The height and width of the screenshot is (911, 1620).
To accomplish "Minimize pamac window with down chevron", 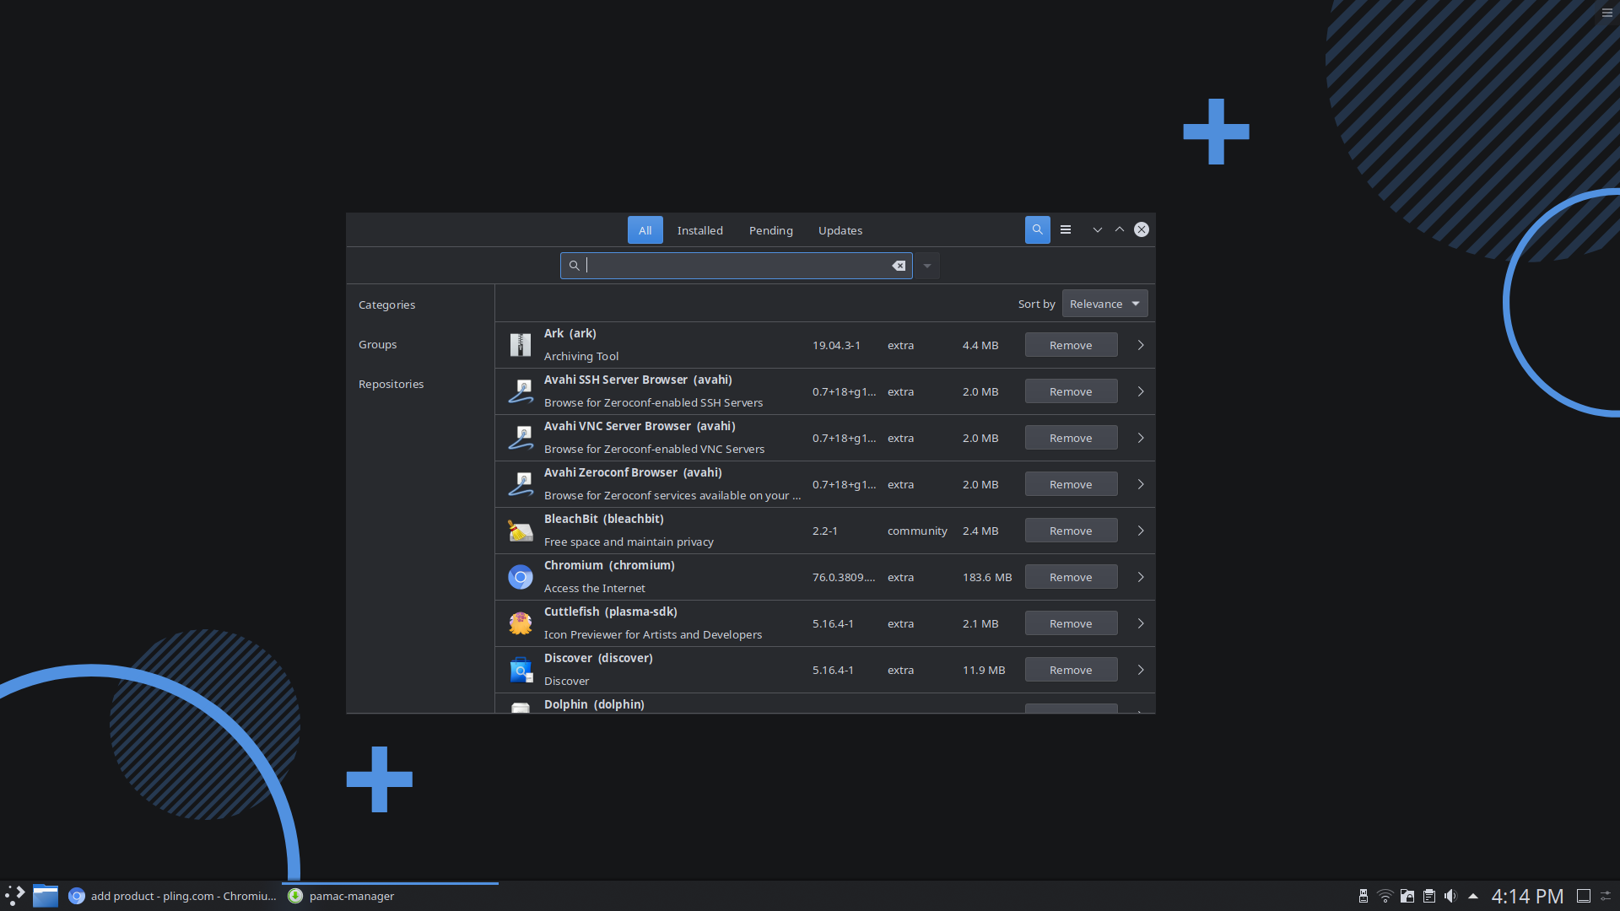I will (x=1098, y=229).
